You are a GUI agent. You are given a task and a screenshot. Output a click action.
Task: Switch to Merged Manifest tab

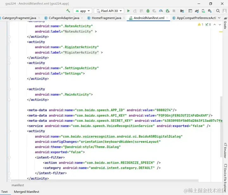(x=27, y=192)
